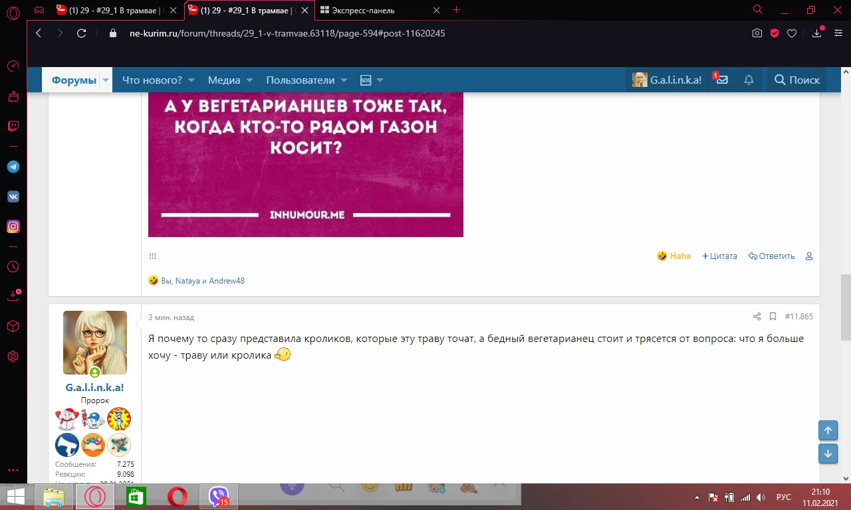Quote the post via +Цитата
Image resolution: width=851 pixels, height=510 pixels.
[x=719, y=256]
